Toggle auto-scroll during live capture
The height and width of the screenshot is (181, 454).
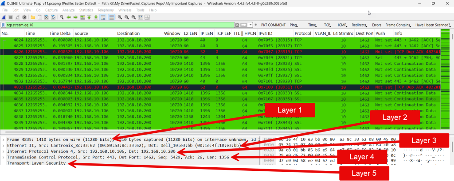pyautogui.click(x=103, y=17)
